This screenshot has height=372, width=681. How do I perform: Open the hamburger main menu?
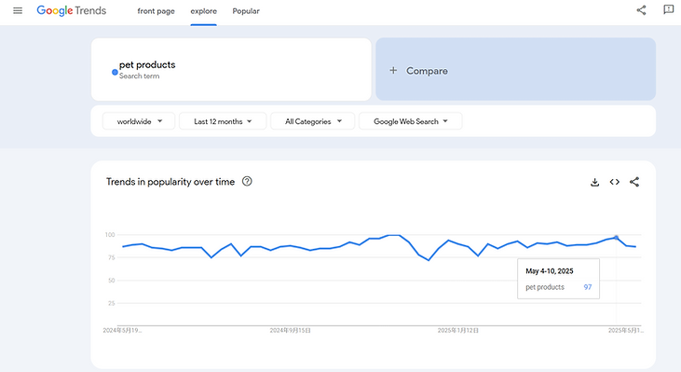[x=18, y=10]
